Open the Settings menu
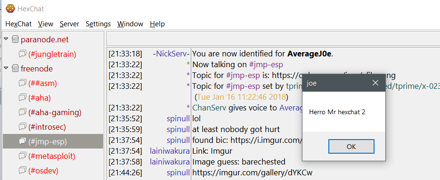This screenshot has height=180, width=440. tap(98, 24)
